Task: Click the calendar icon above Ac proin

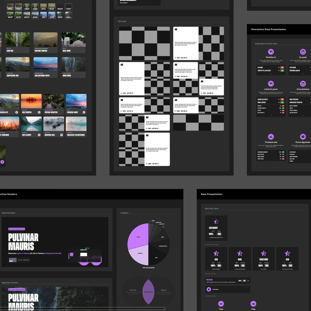Action: point(303,52)
